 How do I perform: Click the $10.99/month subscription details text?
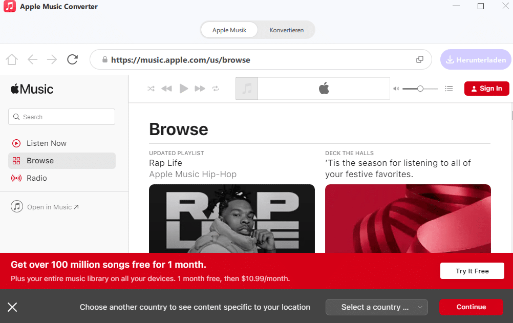coord(150,278)
